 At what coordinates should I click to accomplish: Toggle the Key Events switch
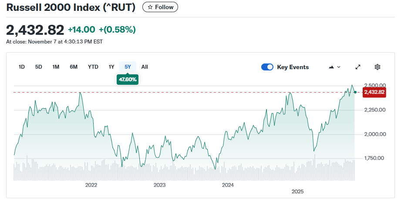pos(267,67)
